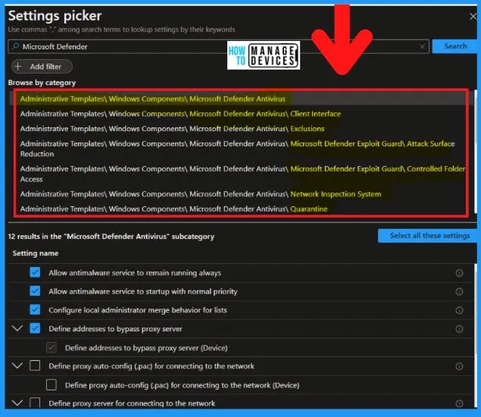Click Define proxy auto-config (.pac) (Device) text

coord(183,385)
